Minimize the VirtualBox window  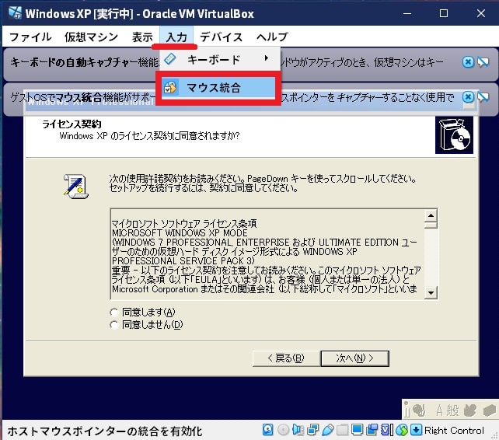tap(407, 13)
